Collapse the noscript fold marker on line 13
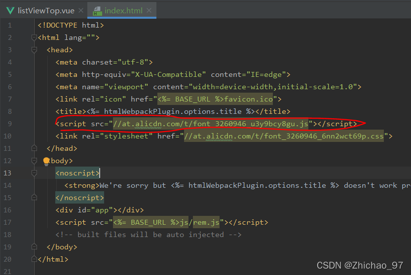 click(34, 173)
